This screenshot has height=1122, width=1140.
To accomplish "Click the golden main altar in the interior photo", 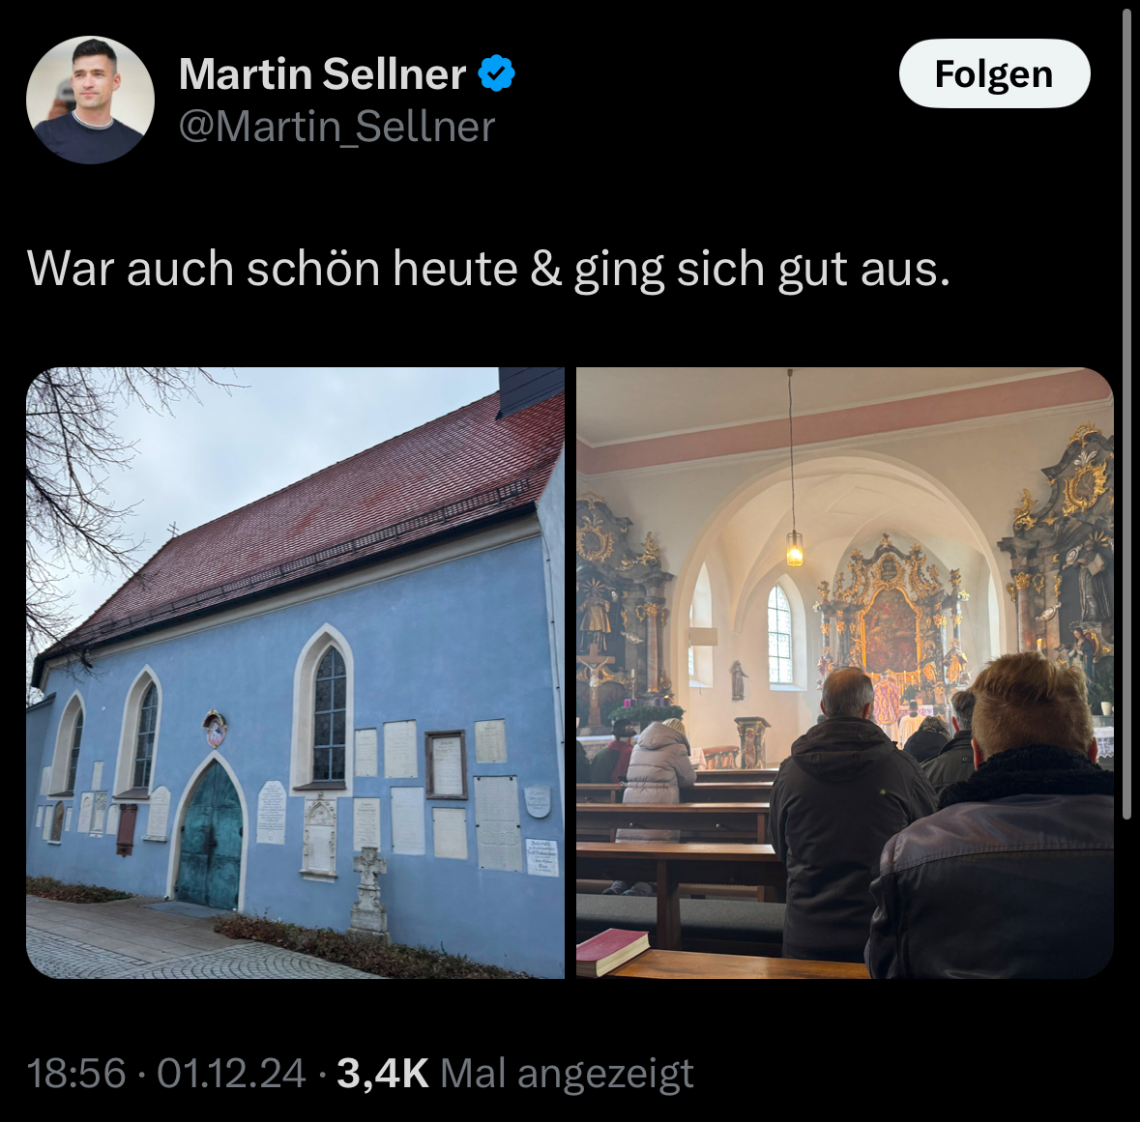I will (892, 624).
